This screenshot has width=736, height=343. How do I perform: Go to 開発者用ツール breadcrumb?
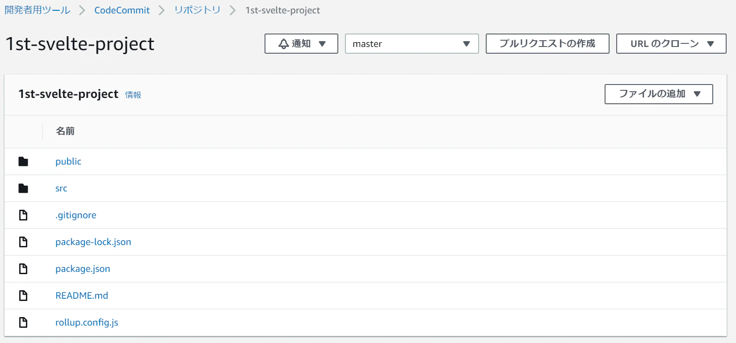click(x=38, y=10)
